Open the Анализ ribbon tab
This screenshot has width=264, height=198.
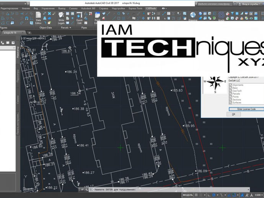pyautogui.click(x=26, y=8)
